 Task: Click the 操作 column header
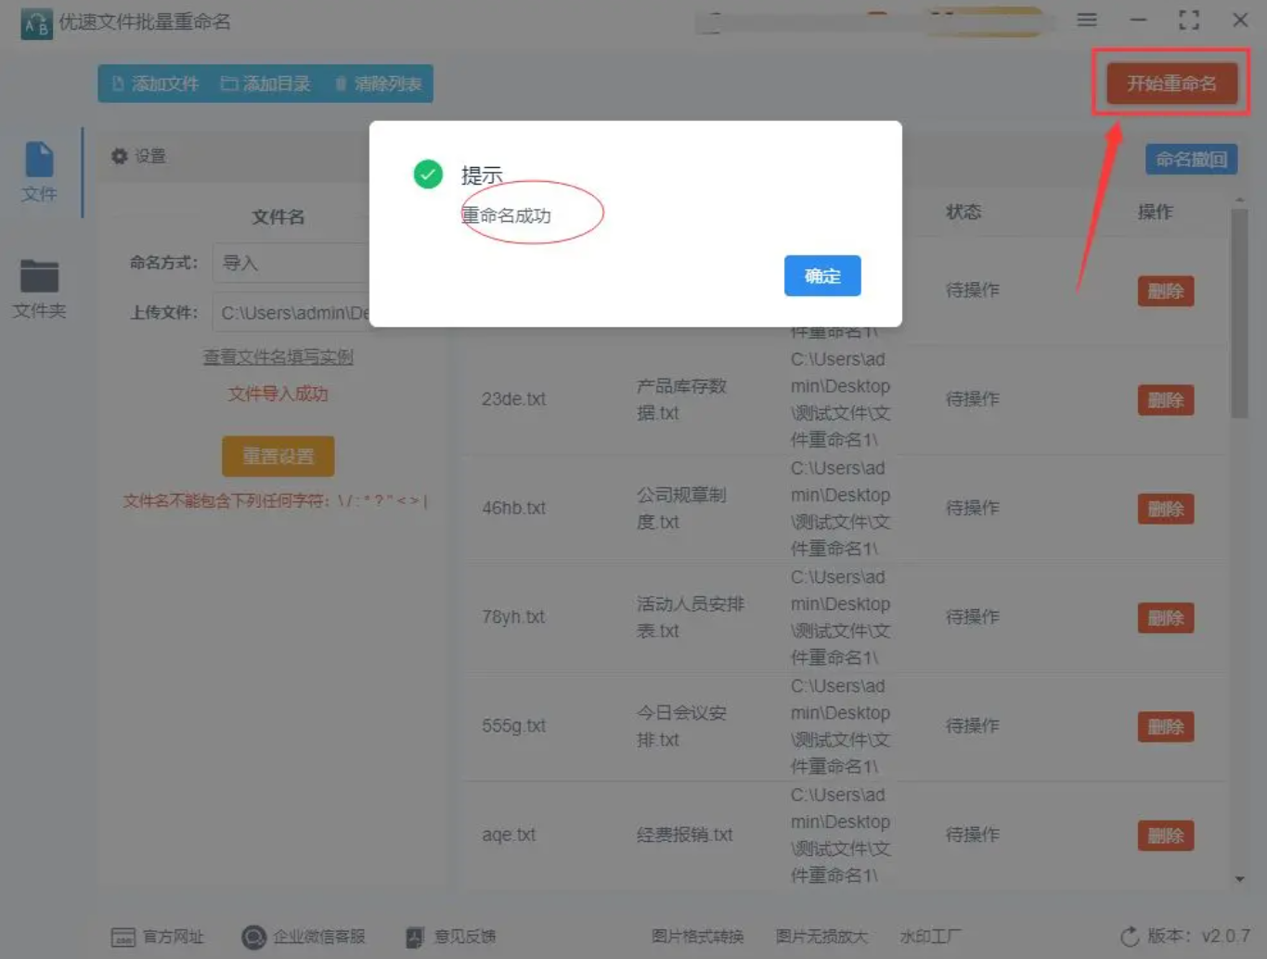point(1156,212)
